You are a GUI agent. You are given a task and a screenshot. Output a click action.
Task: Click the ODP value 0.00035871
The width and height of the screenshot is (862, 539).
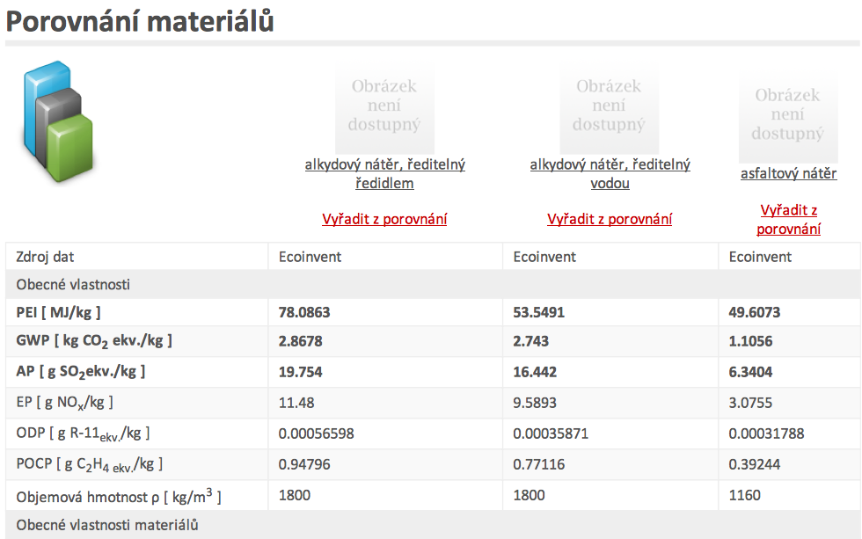pyautogui.click(x=551, y=433)
